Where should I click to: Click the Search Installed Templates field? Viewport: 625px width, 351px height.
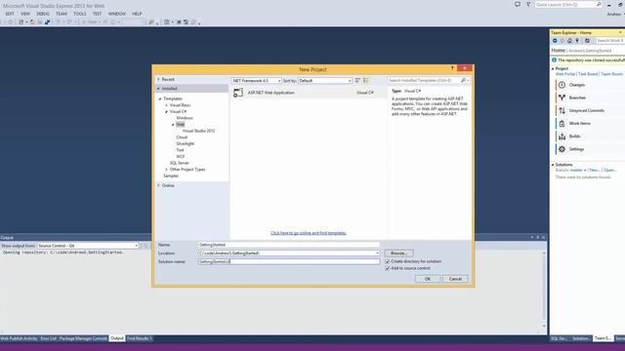click(x=424, y=80)
